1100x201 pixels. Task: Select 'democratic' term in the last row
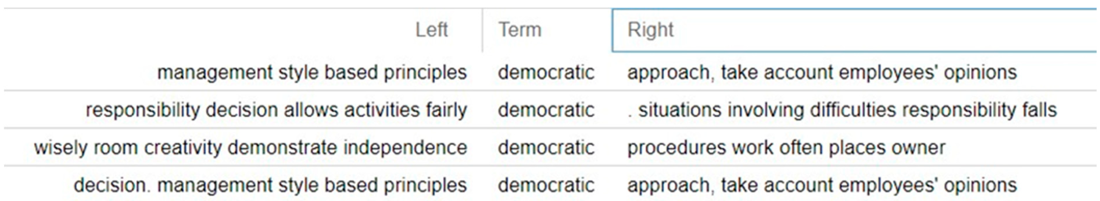point(546,185)
